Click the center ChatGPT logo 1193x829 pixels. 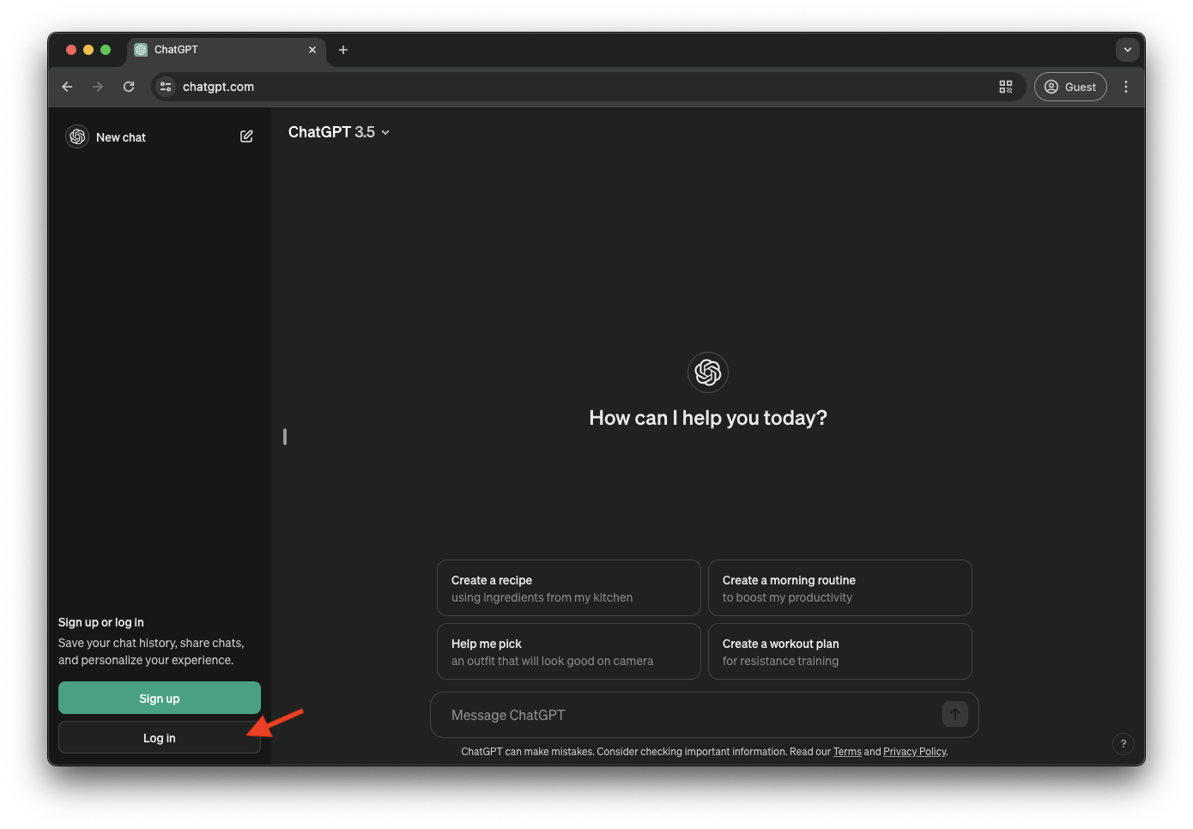[x=708, y=372]
